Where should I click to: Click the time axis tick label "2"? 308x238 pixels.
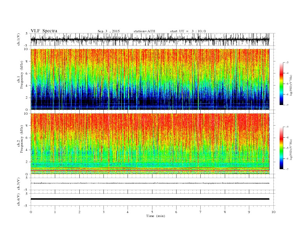tap(79, 212)
